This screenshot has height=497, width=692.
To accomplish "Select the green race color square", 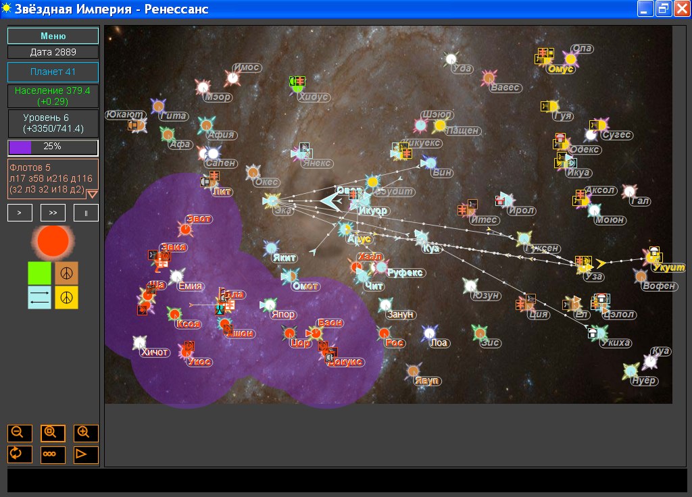I will coord(40,273).
